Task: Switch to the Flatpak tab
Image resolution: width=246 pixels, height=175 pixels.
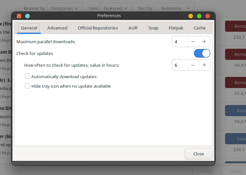Action: (176, 28)
